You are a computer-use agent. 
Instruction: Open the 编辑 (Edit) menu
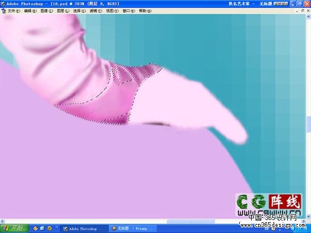31,11
